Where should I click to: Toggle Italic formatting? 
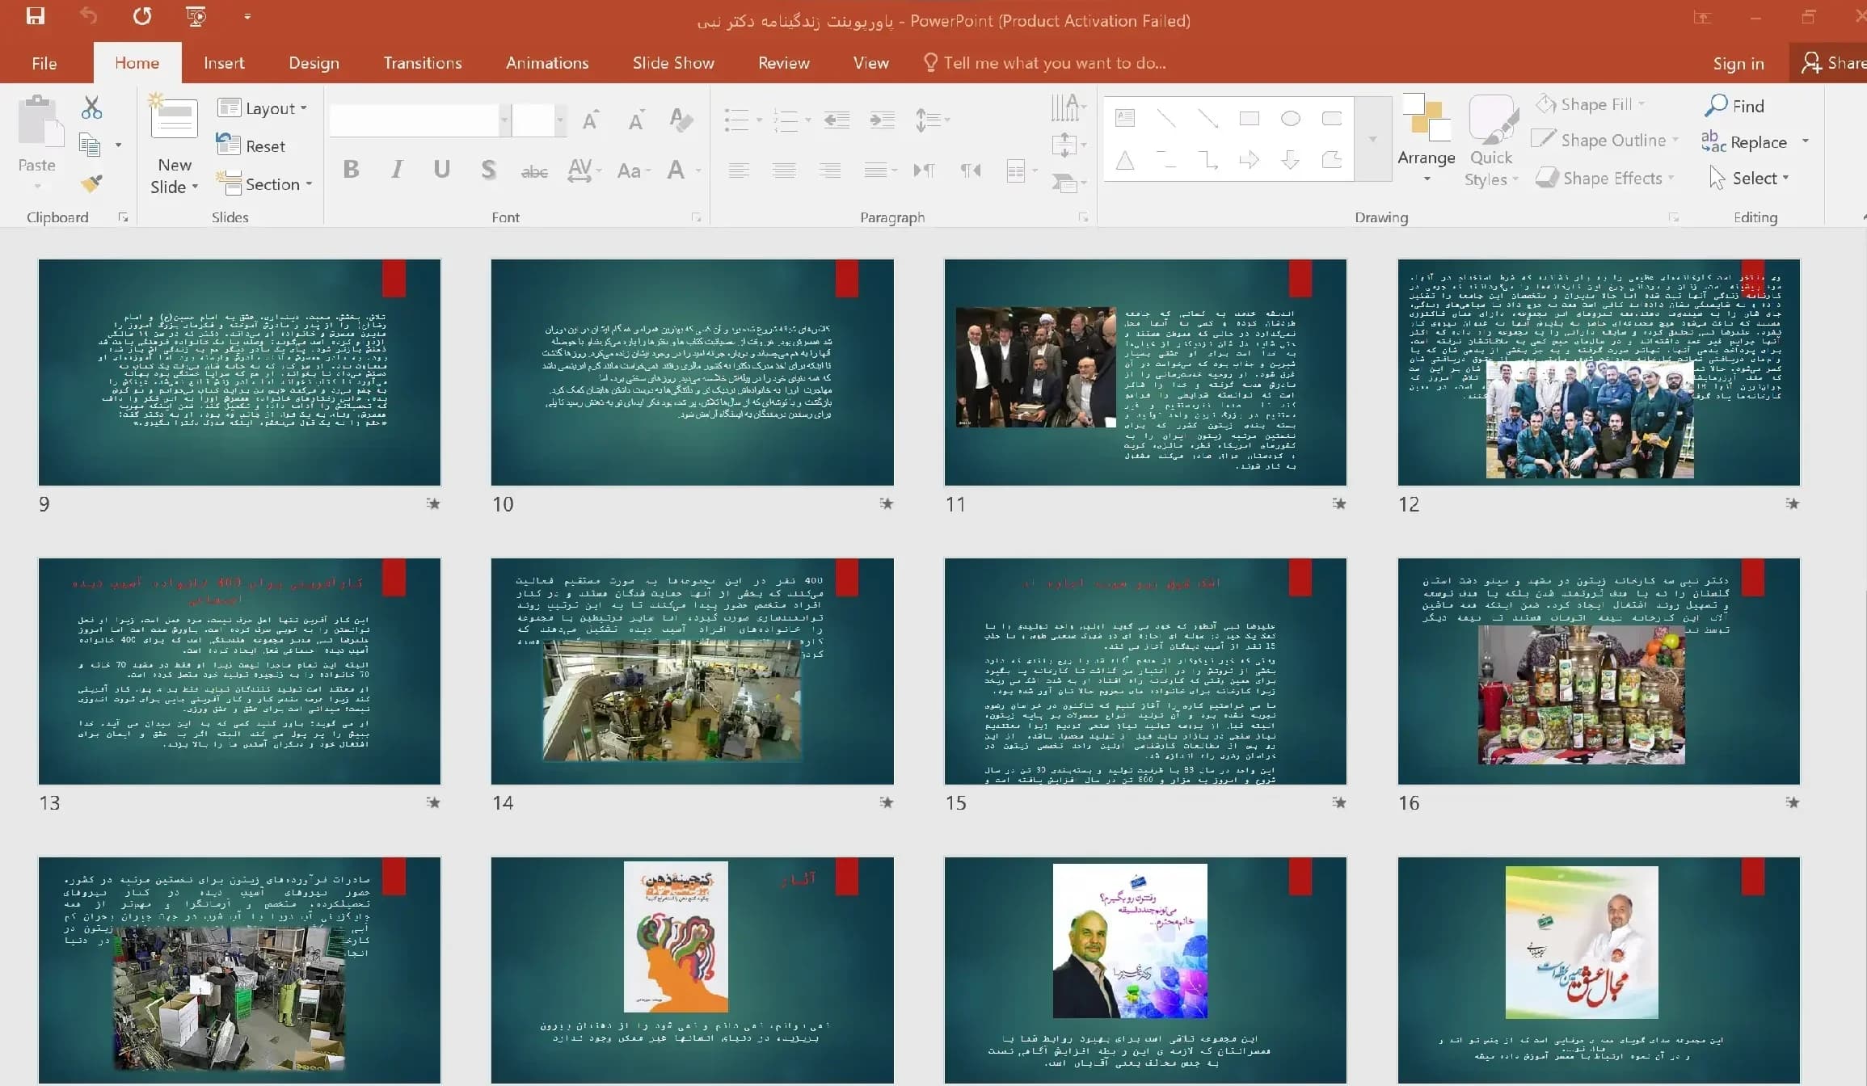(x=396, y=169)
